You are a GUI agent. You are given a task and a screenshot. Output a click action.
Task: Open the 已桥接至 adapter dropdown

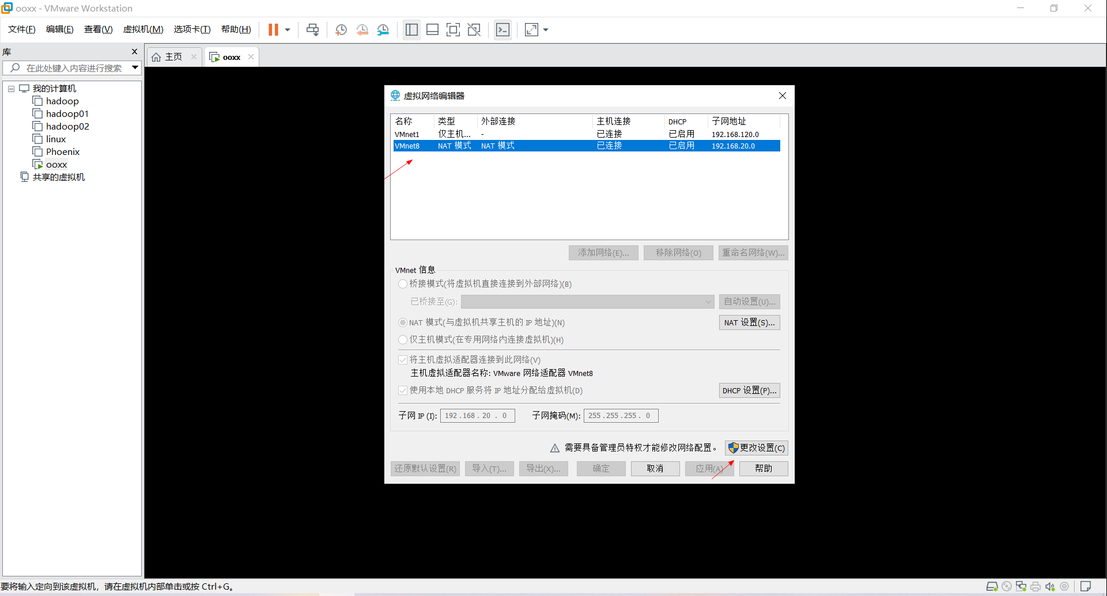tap(708, 302)
